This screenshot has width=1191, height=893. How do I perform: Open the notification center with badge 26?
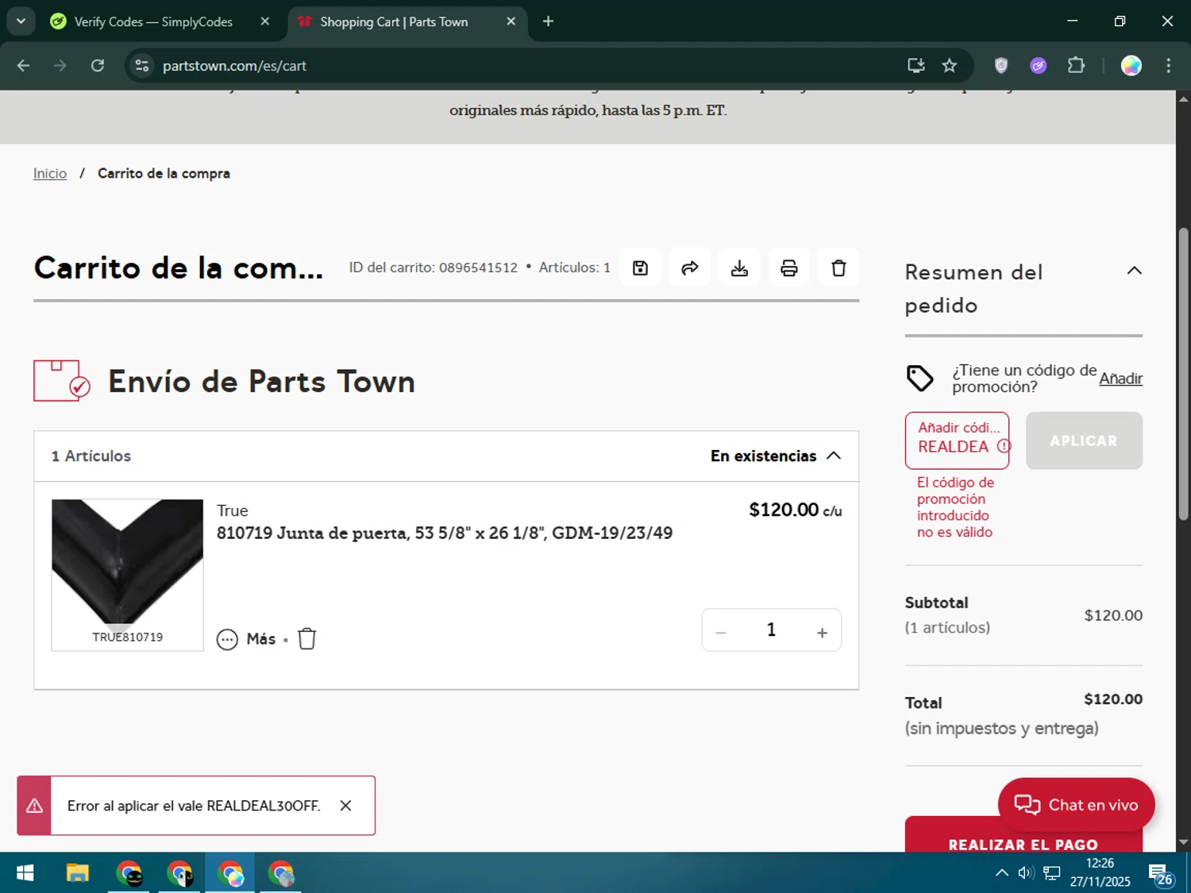point(1160,874)
